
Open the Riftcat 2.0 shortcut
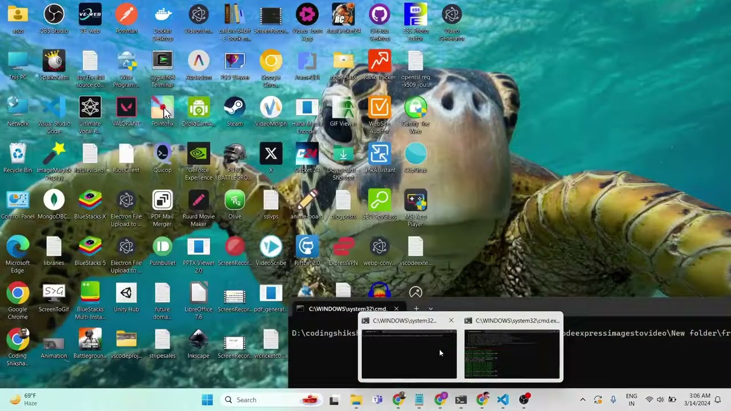307,251
